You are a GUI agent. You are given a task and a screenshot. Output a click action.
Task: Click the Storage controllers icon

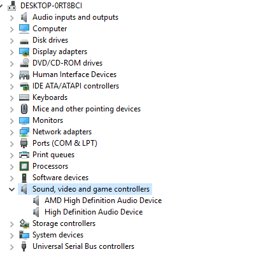pos(24,223)
